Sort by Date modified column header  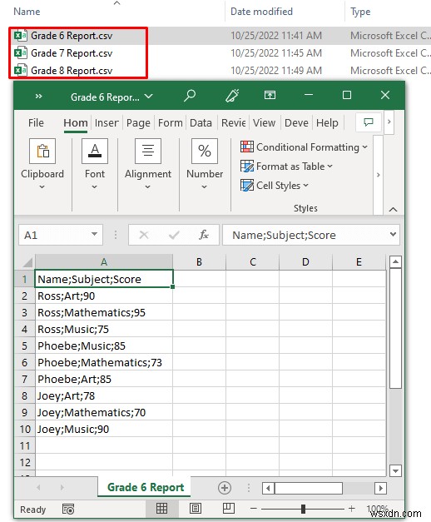click(261, 12)
